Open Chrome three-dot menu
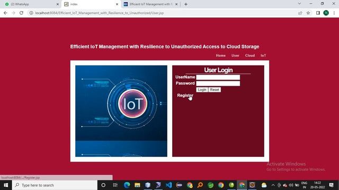This screenshot has width=339, height=190. [x=334, y=13]
